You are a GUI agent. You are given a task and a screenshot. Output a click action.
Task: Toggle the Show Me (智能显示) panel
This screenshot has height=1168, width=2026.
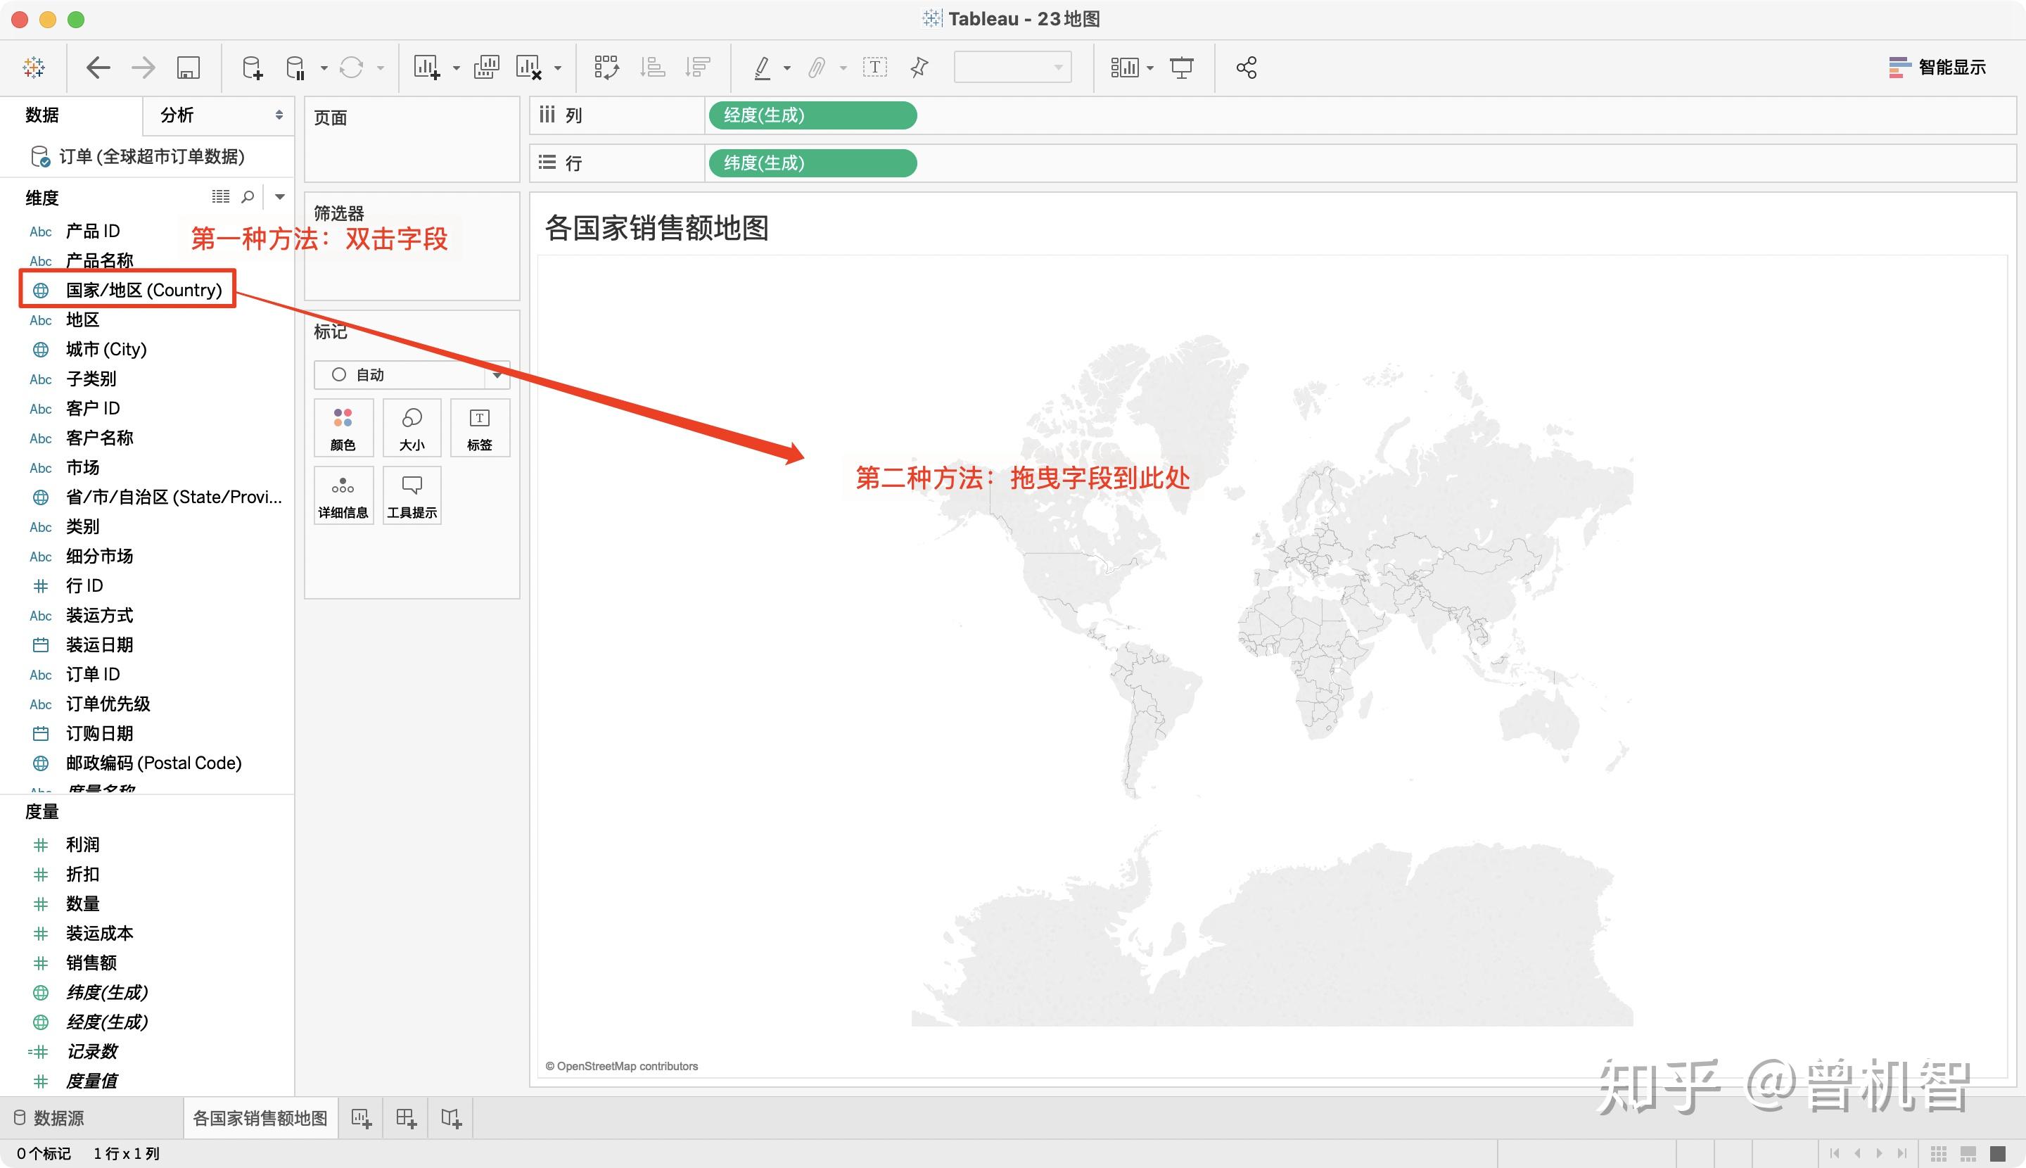[1937, 68]
